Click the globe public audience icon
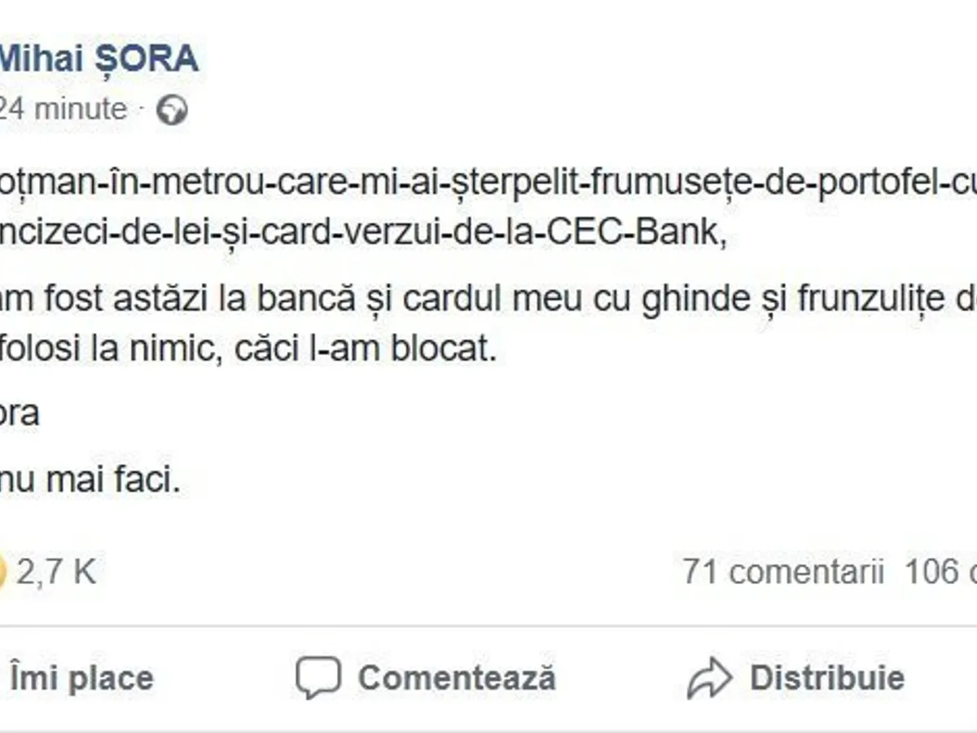Viewport: 977px width, 733px height. 172,110
